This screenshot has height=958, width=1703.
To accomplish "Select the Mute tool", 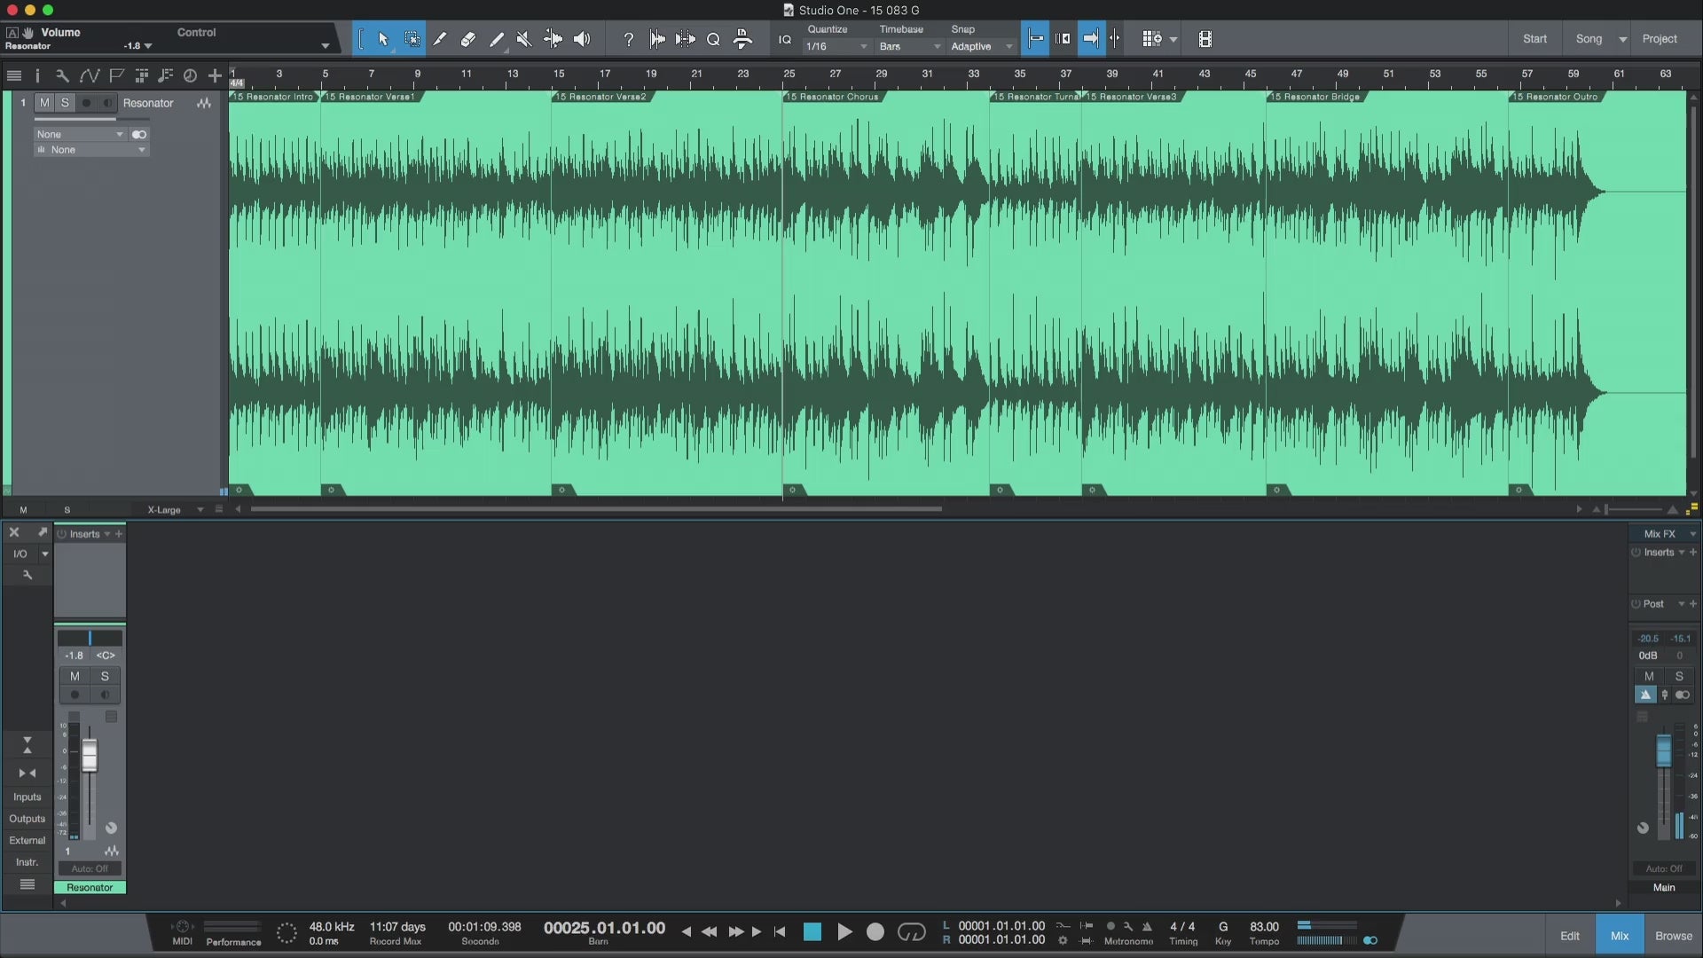I will click(x=524, y=39).
